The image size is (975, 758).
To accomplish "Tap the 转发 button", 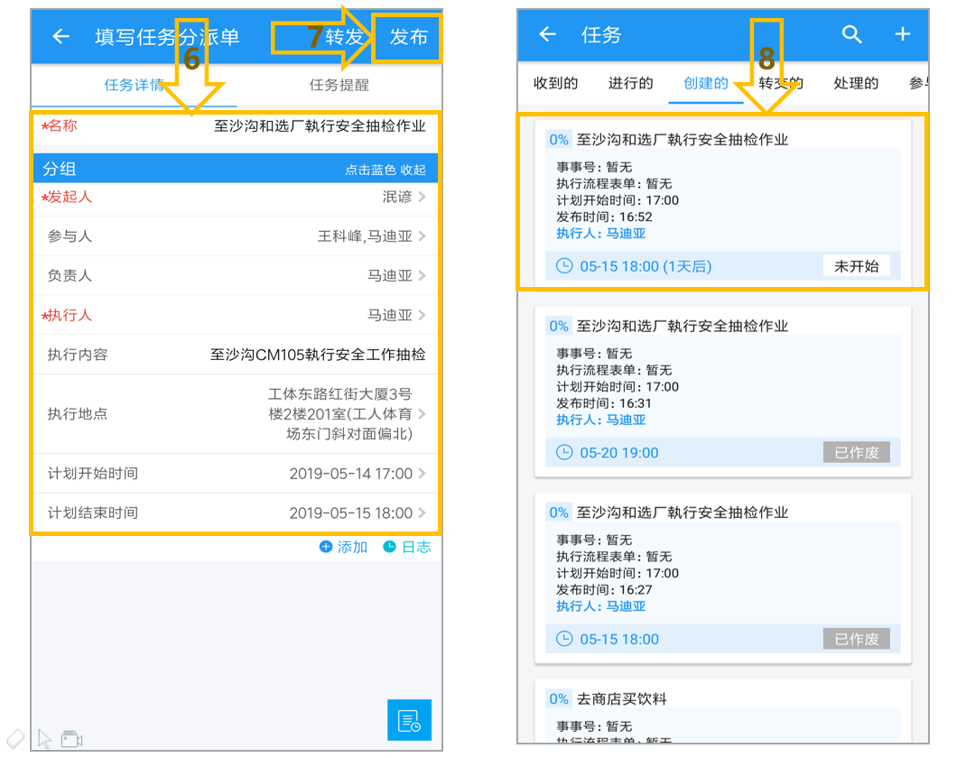I will pyautogui.click(x=344, y=37).
